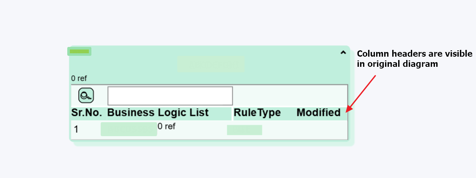Open the blurred business logic name in row 1
Image resolution: width=476 pixels, height=178 pixels.
click(x=129, y=129)
